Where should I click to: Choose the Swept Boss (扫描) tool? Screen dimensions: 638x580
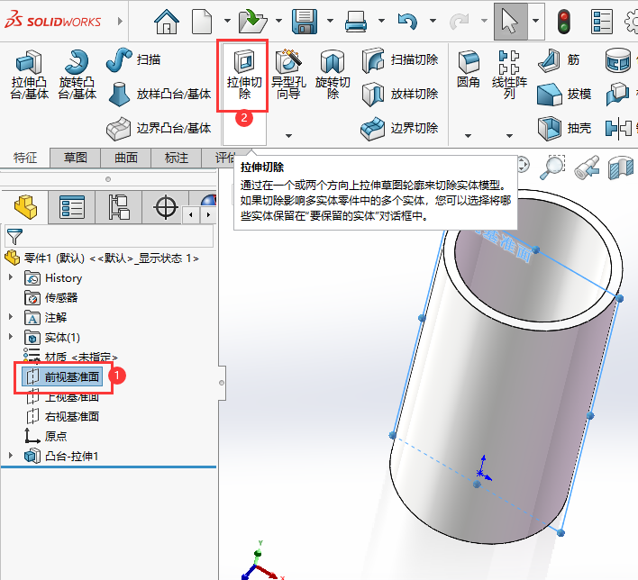[133, 59]
